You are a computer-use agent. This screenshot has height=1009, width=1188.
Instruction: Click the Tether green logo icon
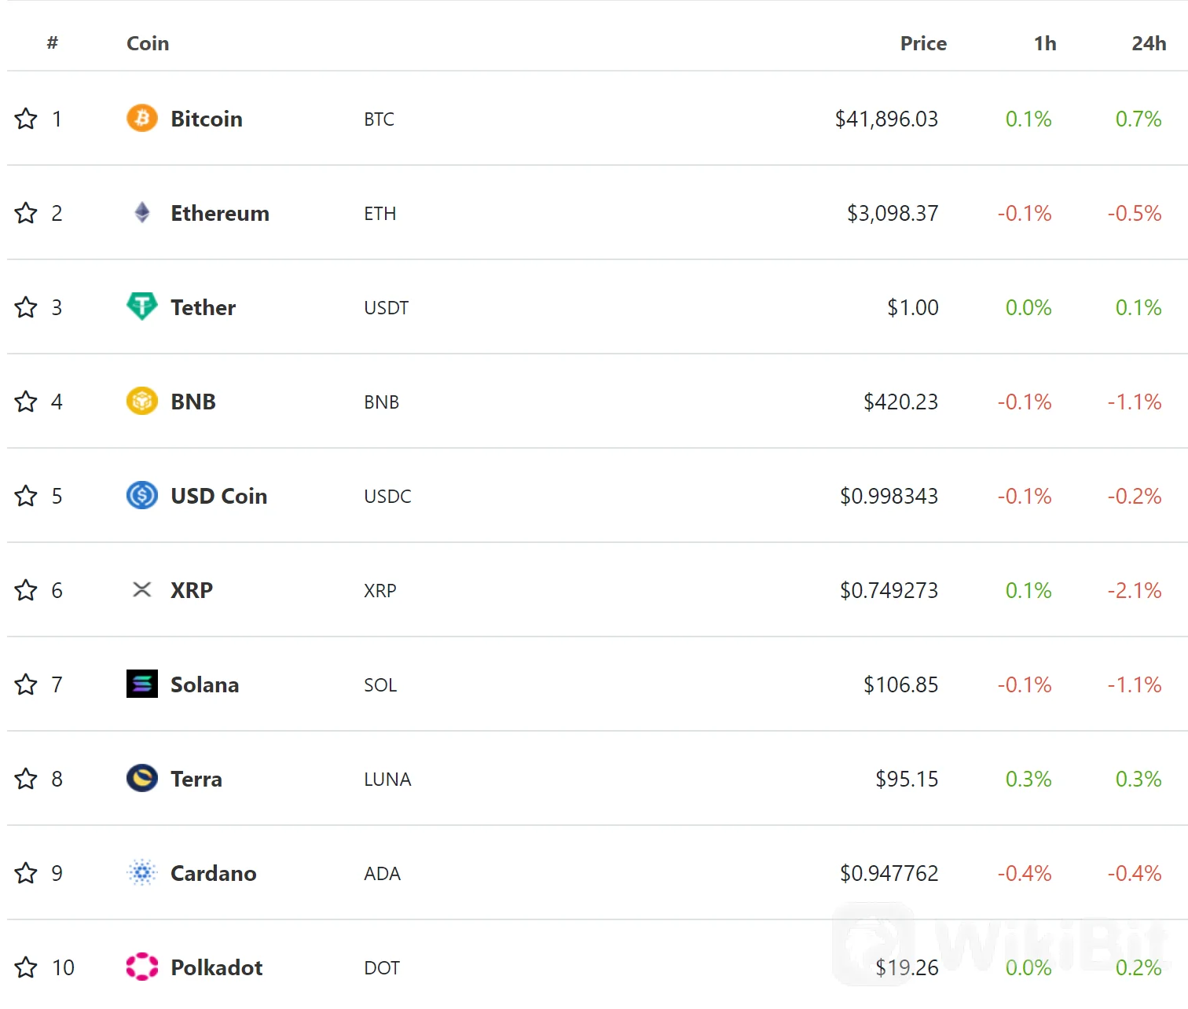click(x=142, y=306)
